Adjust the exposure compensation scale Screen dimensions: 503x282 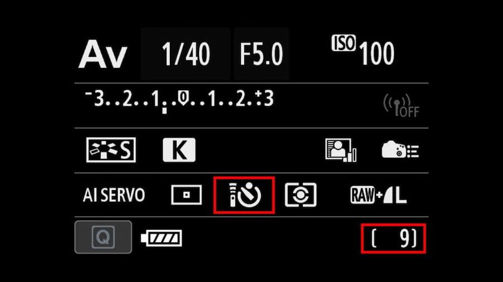[179, 101]
